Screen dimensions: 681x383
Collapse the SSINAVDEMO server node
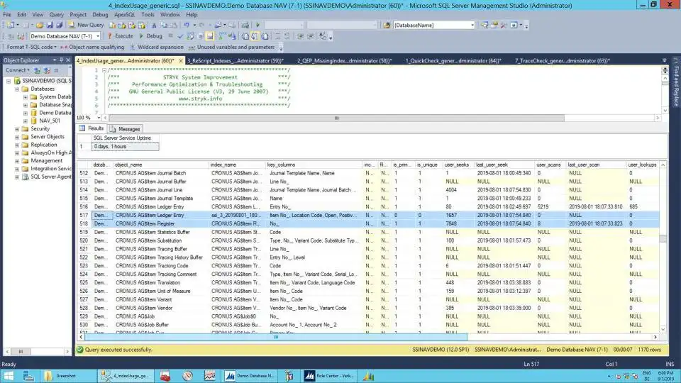click(9, 81)
